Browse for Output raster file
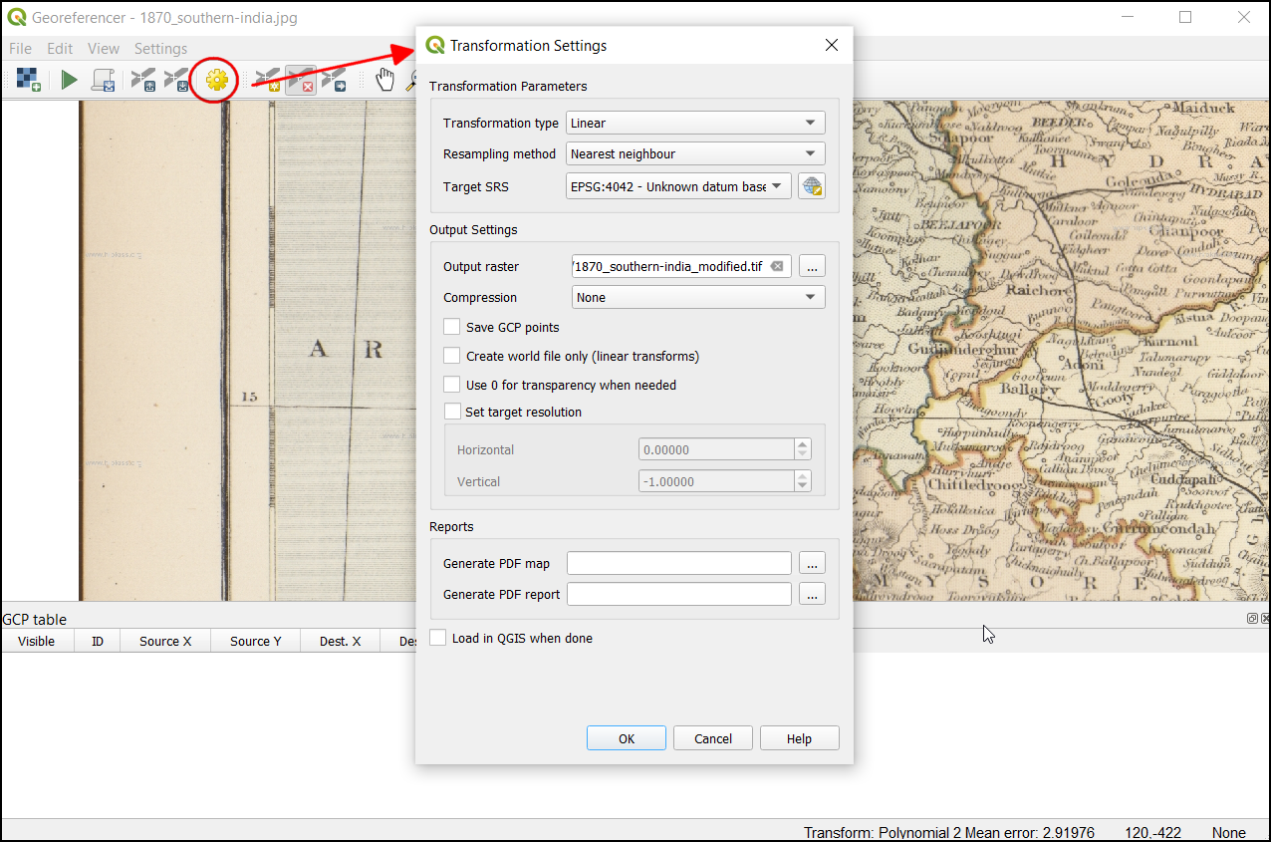Screen dimensions: 1271x842 click(x=813, y=266)
